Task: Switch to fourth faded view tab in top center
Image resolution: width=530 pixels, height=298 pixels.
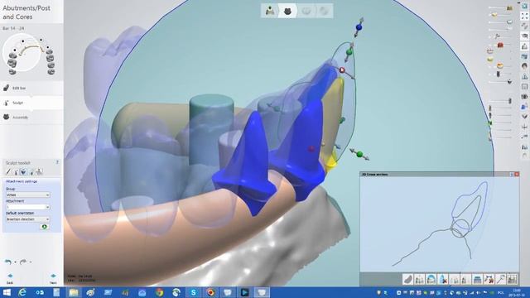Action: coord(324,11)
